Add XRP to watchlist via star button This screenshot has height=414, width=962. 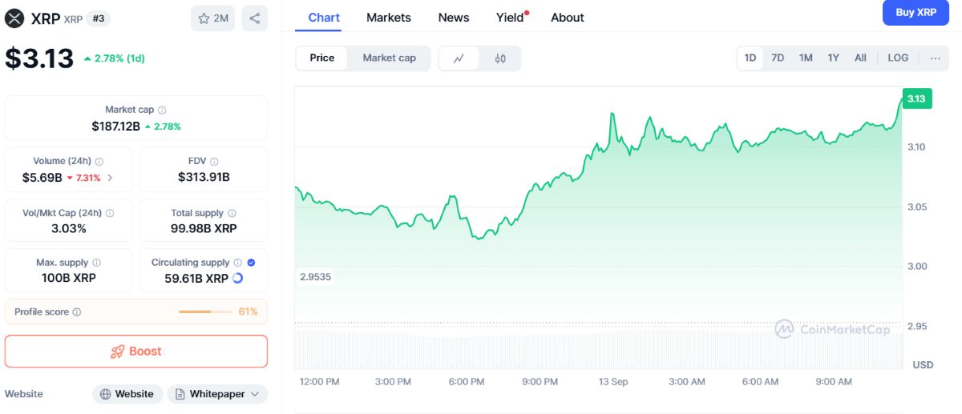pos(212,18)
